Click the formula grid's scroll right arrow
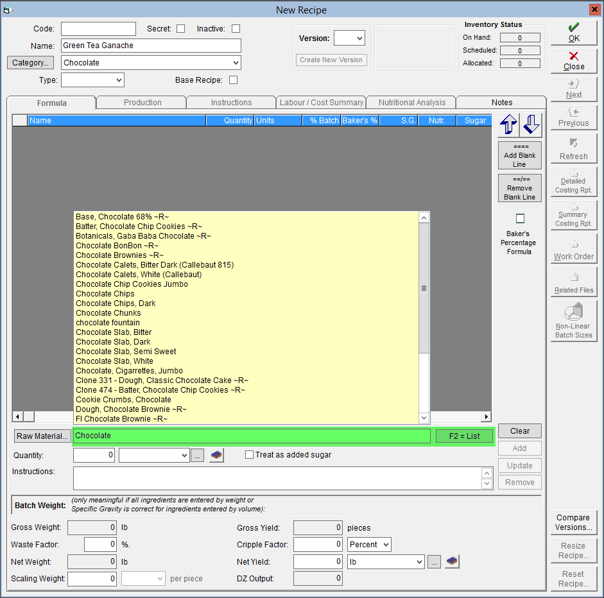 487,416
